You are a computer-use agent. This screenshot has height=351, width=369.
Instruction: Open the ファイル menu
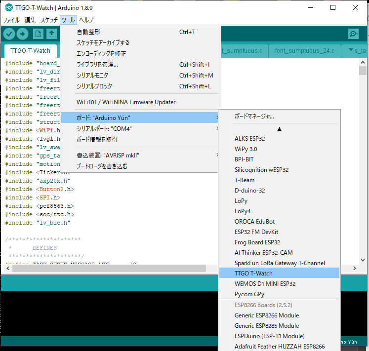click(11, 20)
